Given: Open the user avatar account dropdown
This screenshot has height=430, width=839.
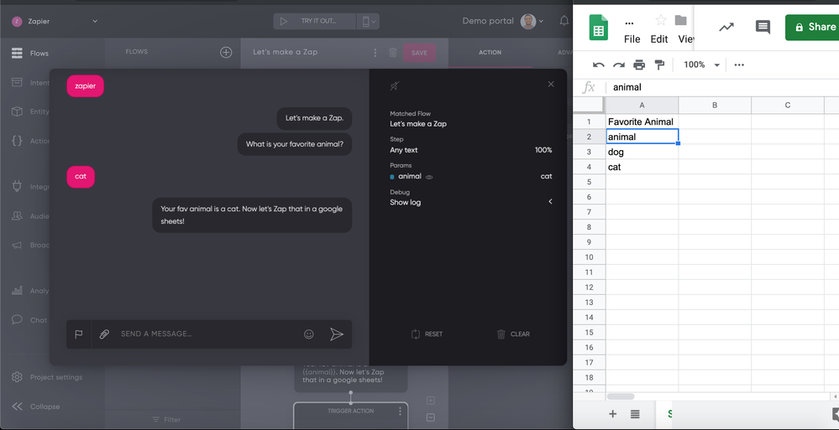Looking at the screenshot, I should 532,21.
